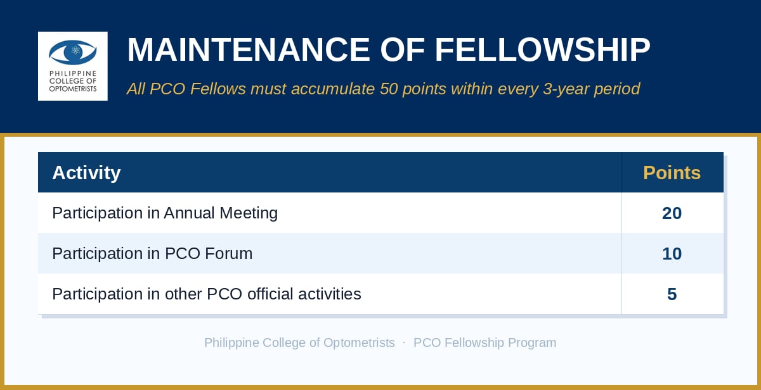Image resolution: width=761 pixels, height=390 pixels.
Task: Click the 5 points value
Action: click(672, 294)
